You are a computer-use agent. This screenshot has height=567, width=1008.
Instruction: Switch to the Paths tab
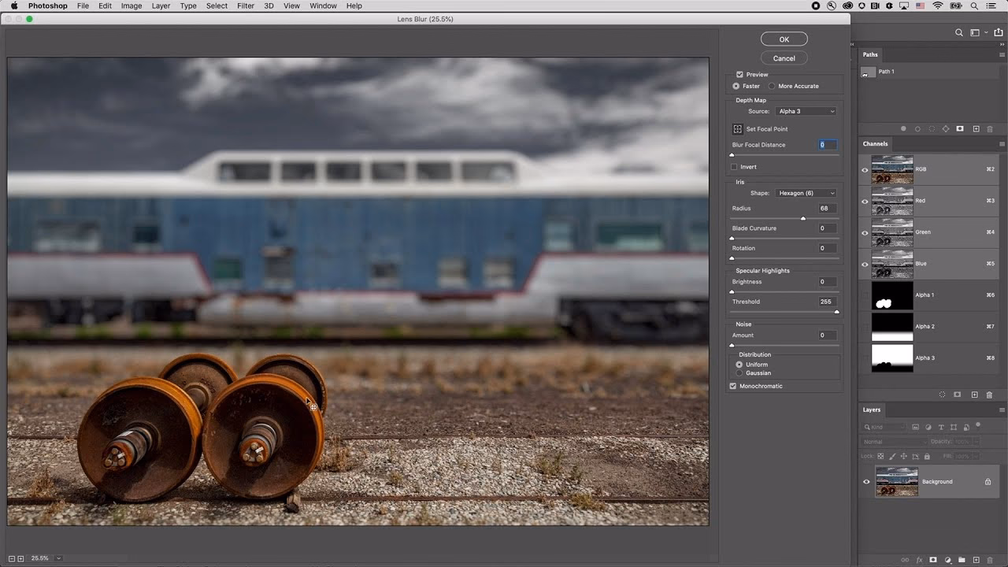869,54
